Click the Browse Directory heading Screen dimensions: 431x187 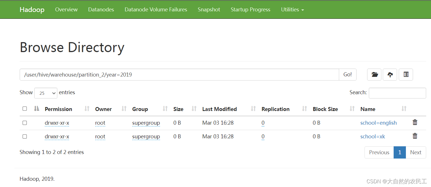[x=72, y=47]
